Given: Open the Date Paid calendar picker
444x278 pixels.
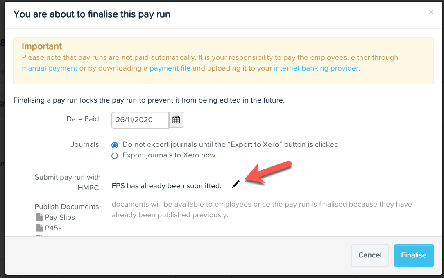Looking at the screenshot, I should [x=176, y=120].
